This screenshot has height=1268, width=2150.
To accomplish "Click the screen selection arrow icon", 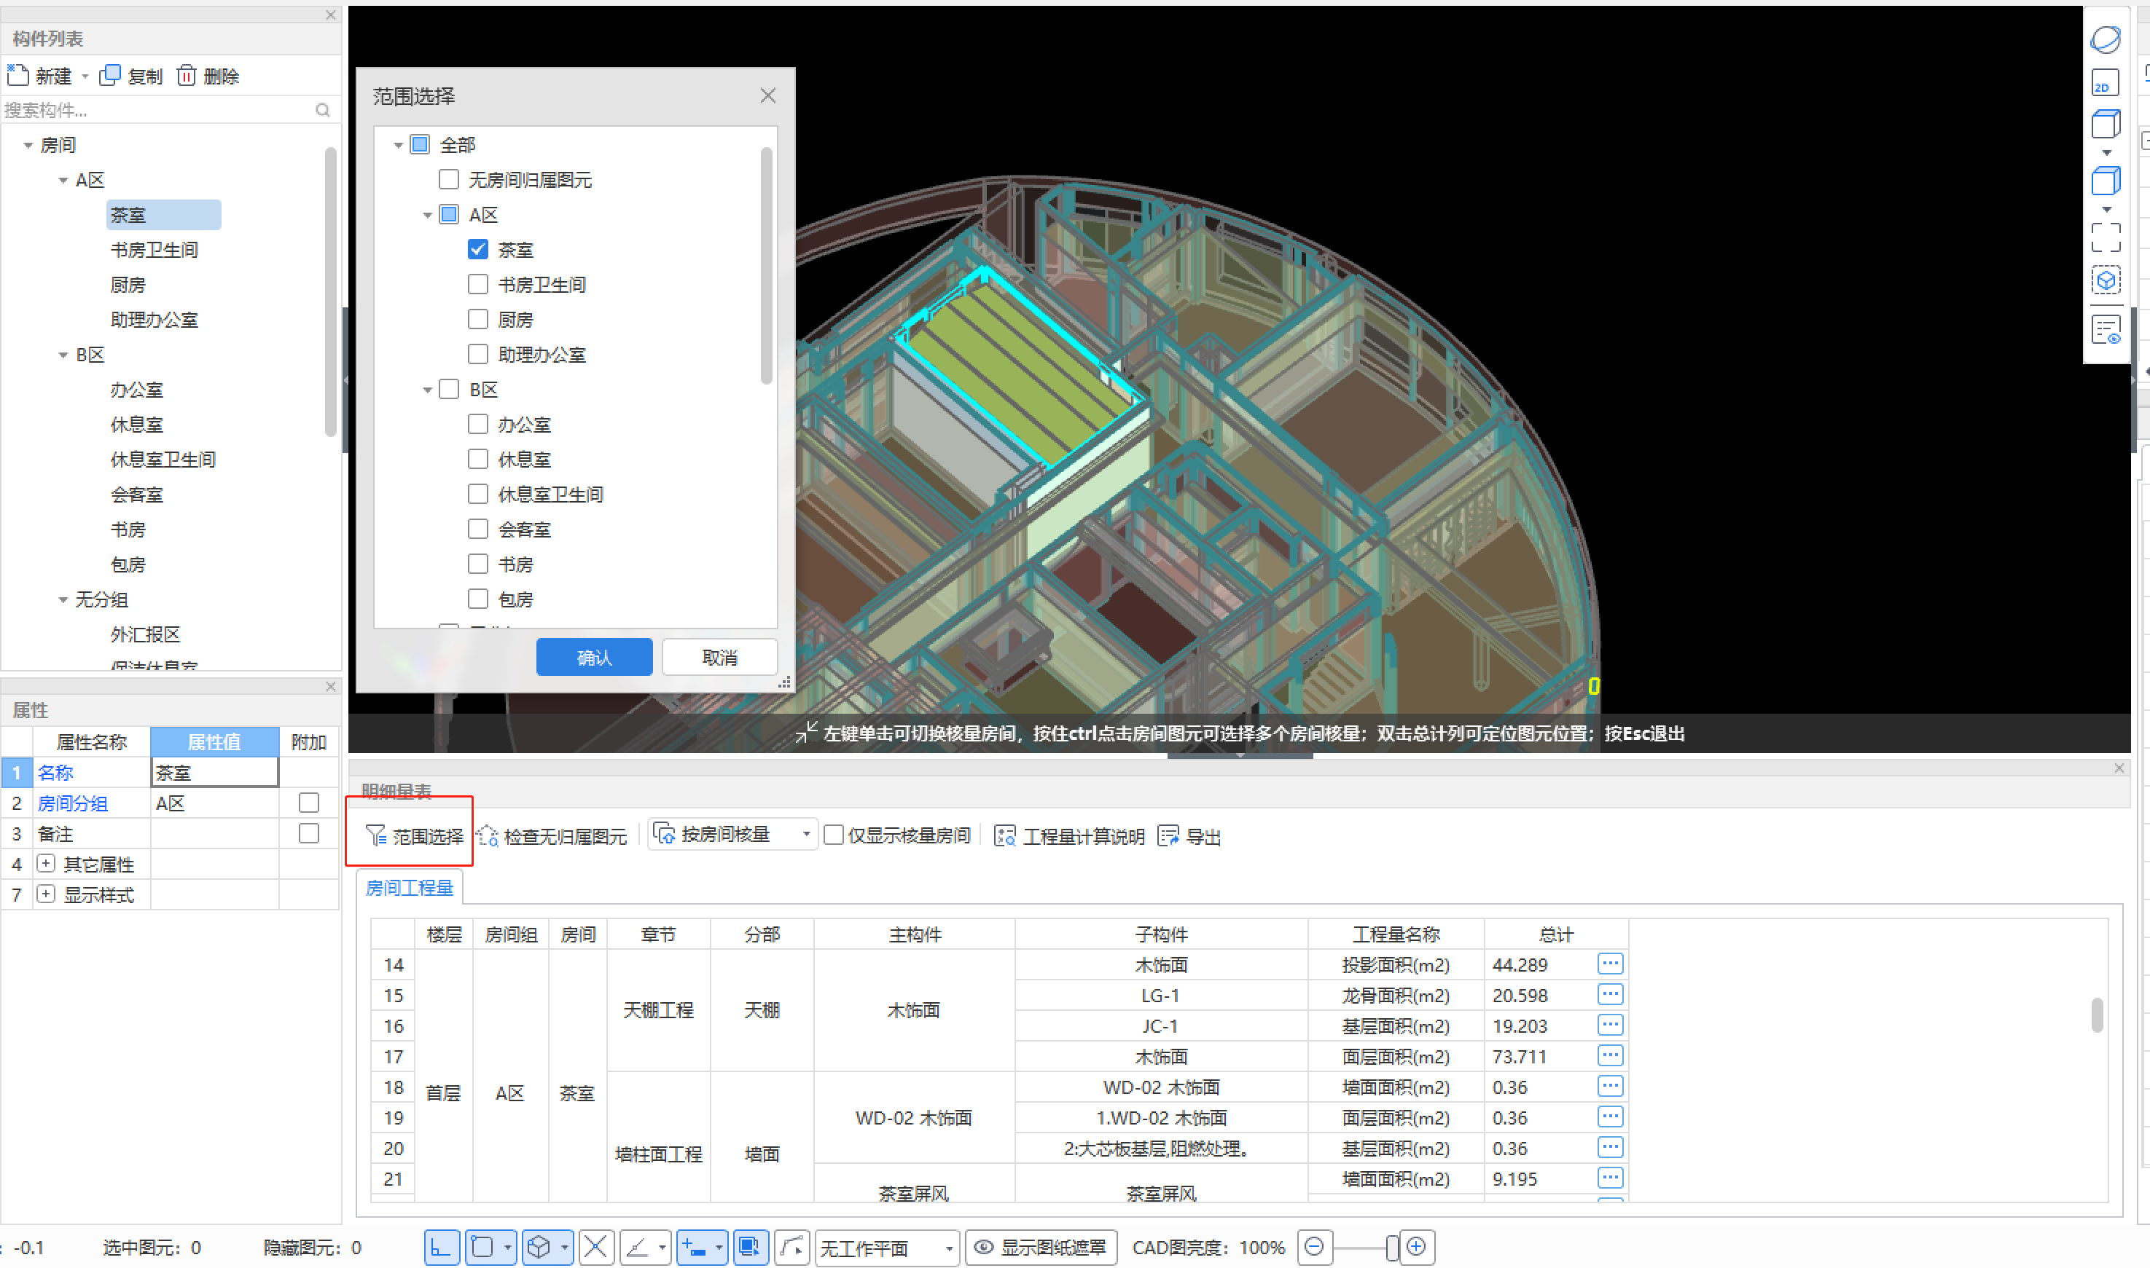I will pos(750,1248).
